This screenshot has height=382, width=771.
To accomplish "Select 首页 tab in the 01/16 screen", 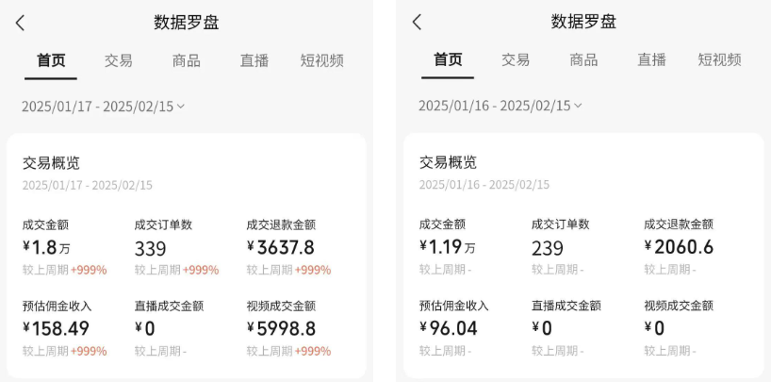I will point(448,59).
